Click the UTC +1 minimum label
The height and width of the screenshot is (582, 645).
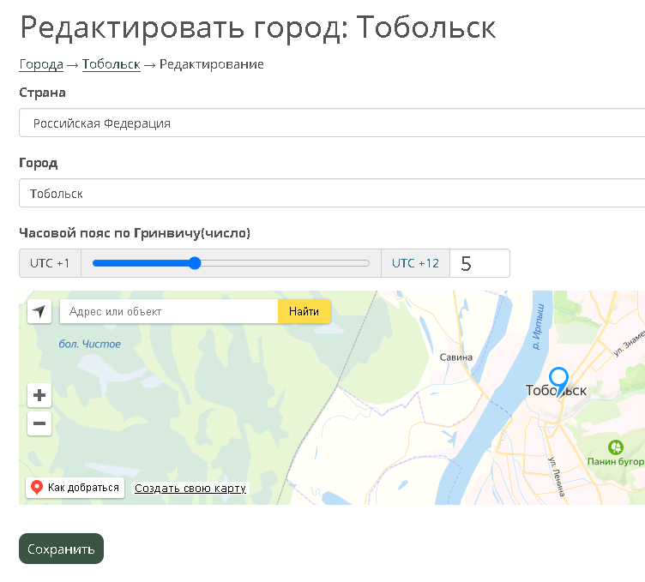pyautogui.click(x=50, y=263)
